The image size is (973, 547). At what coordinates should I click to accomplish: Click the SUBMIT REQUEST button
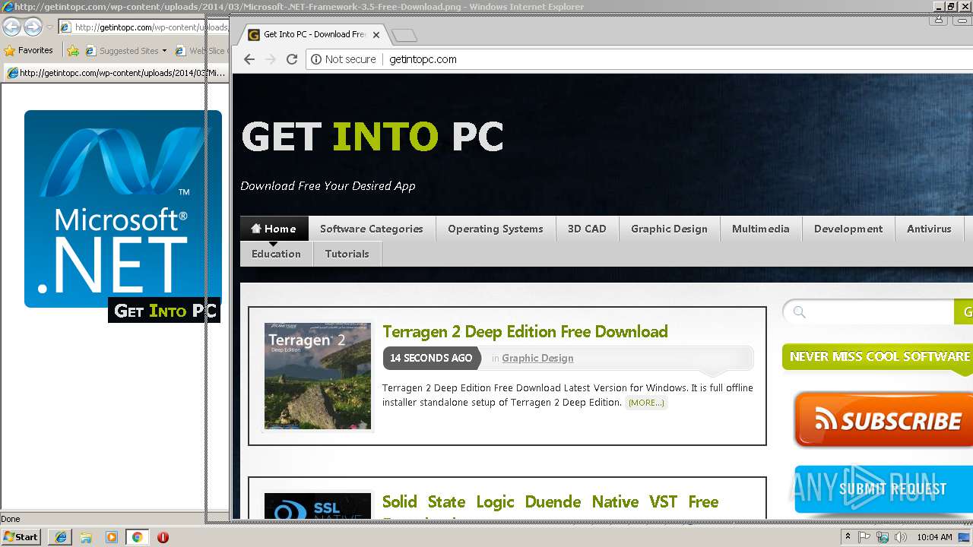[x=883, y=489]
